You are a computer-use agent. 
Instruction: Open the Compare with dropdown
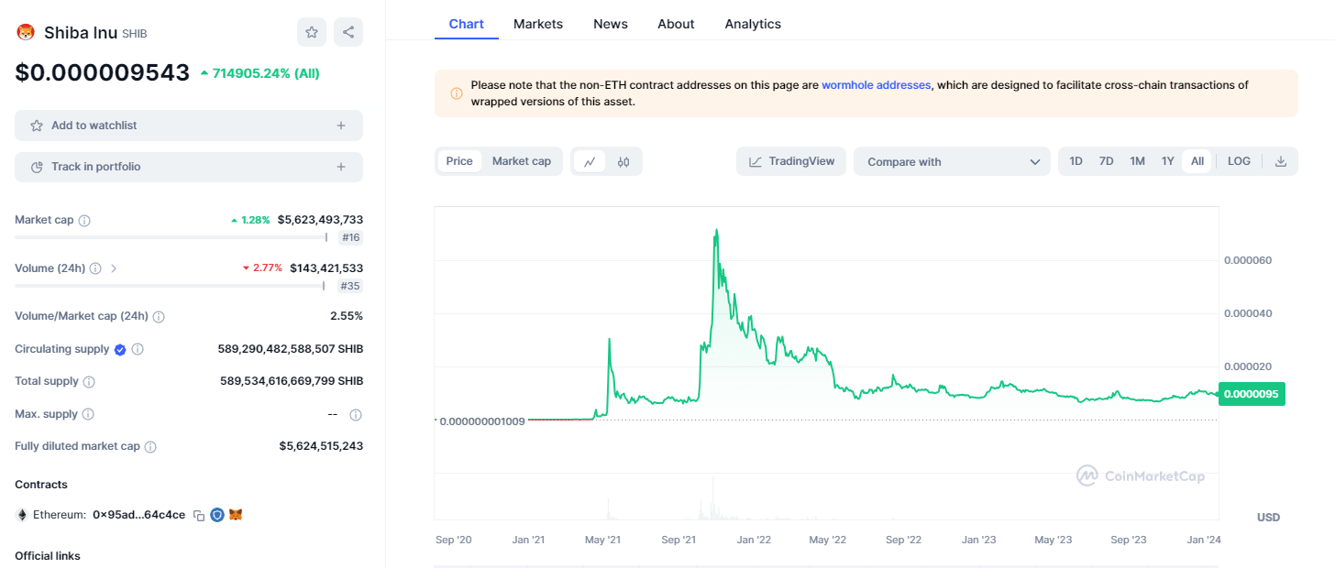tap(952, 161)
